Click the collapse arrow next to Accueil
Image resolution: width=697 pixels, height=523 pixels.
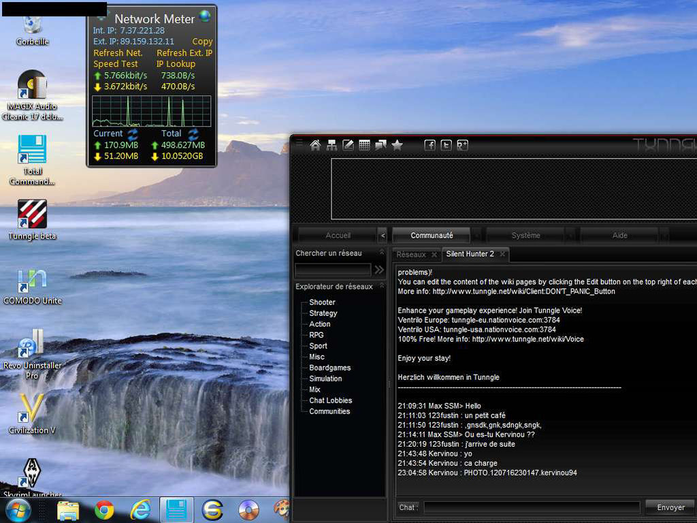(383, 236)
